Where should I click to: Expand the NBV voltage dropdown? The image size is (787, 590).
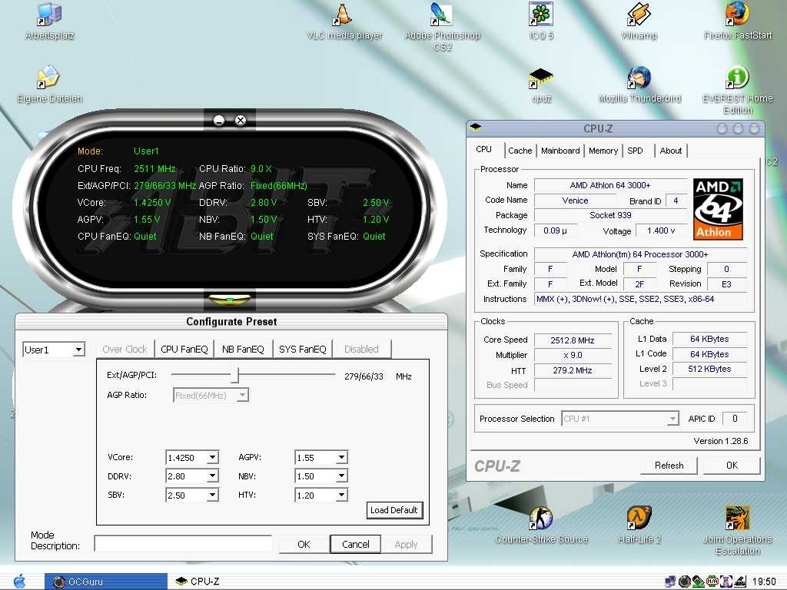[341, 476]
